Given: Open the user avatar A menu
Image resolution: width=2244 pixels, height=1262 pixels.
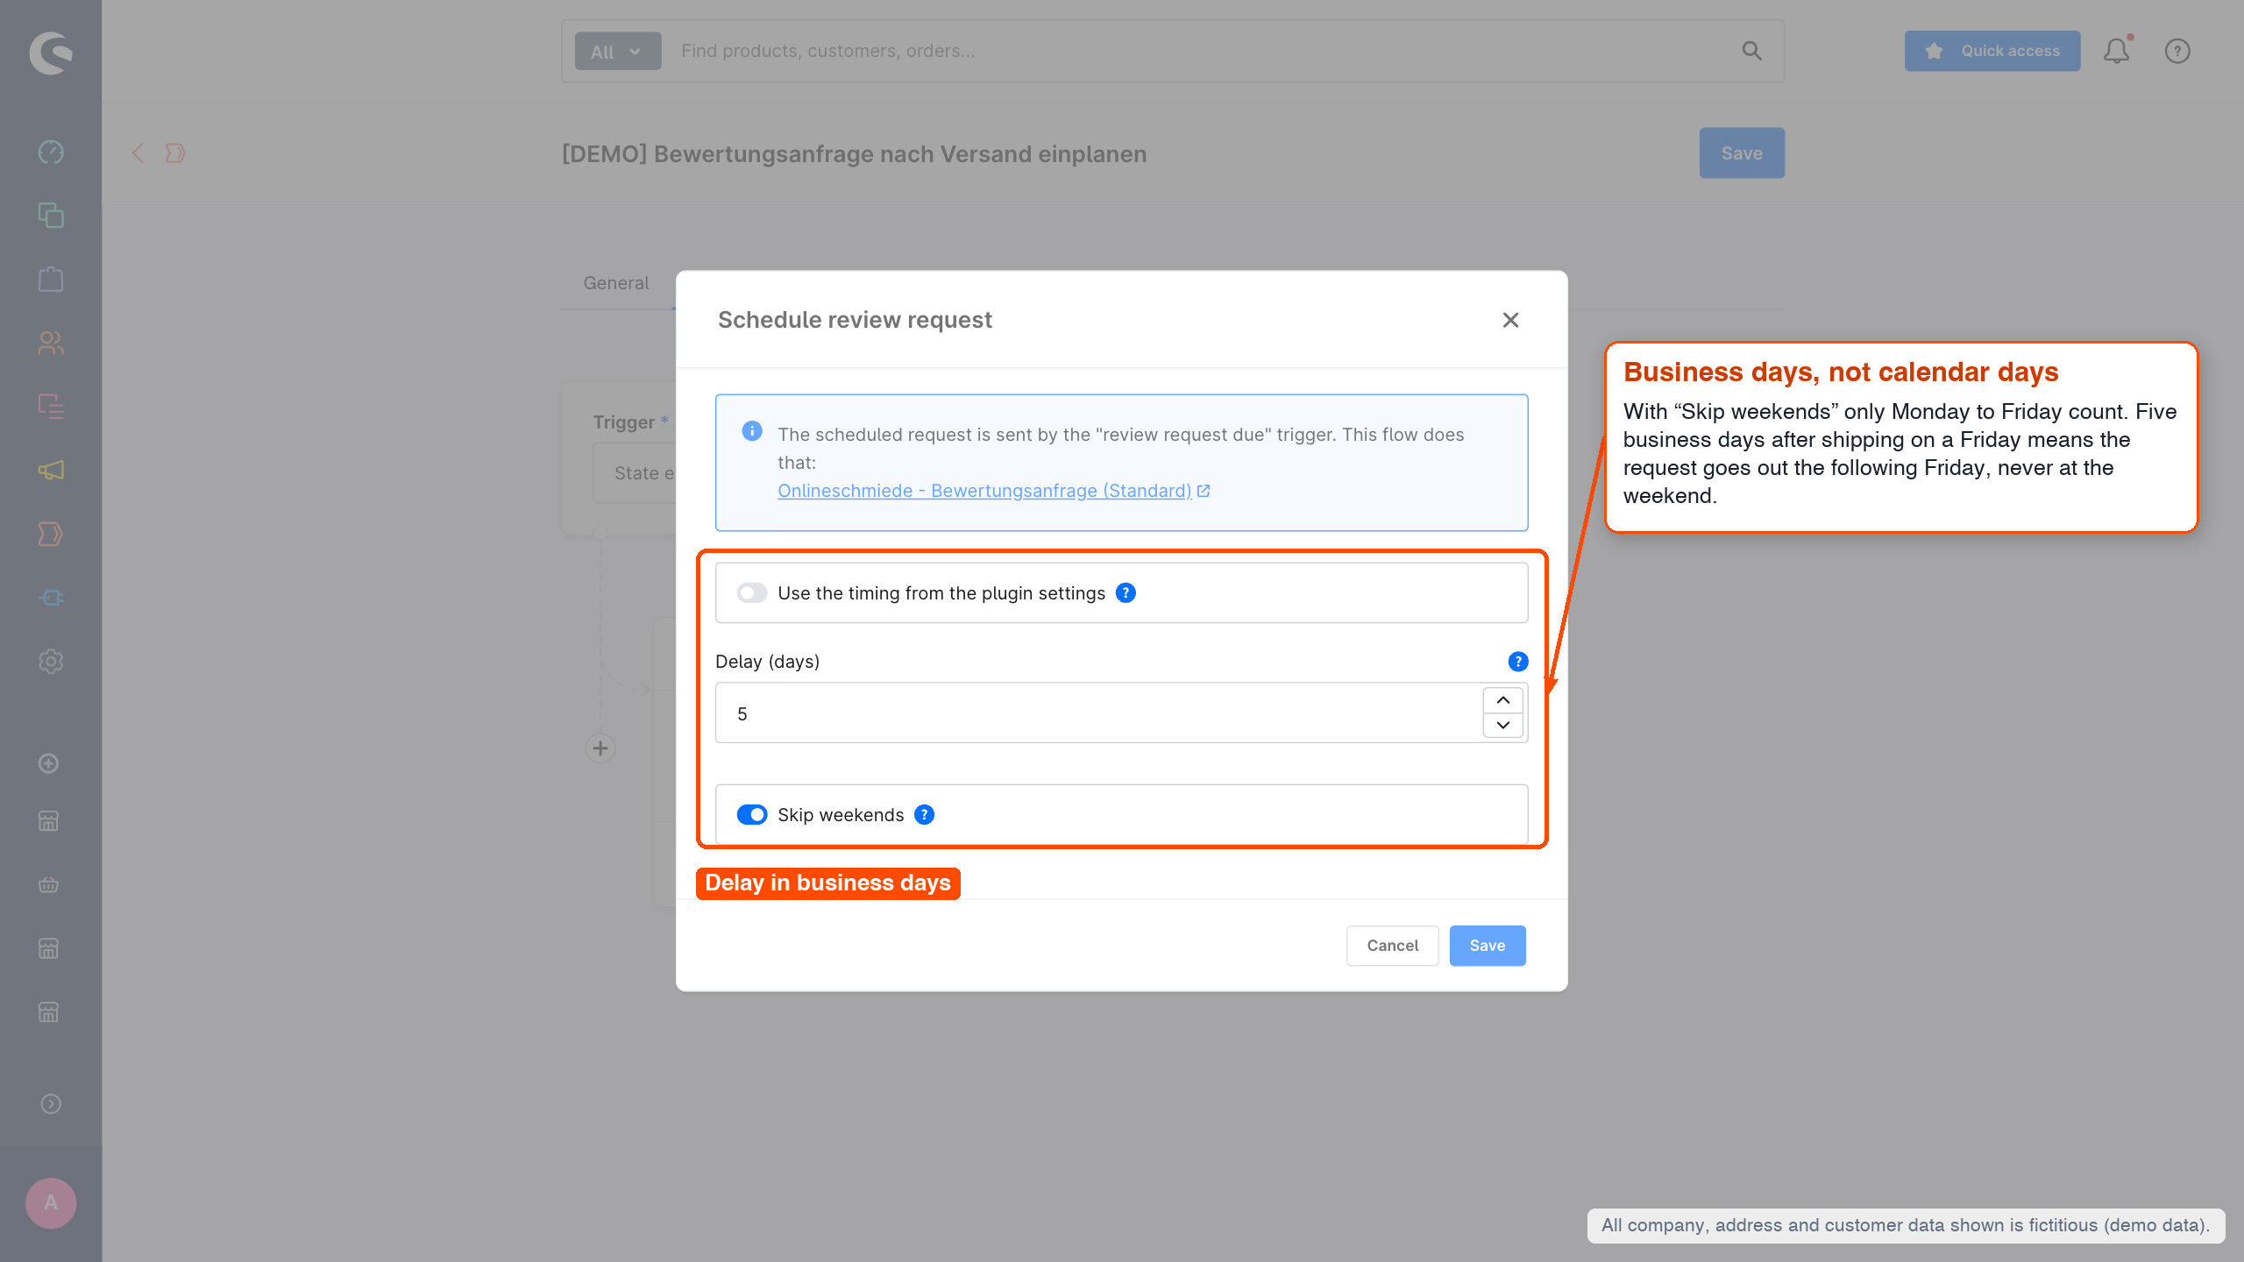Looking at the screenshot, I should click(51, 1203).
